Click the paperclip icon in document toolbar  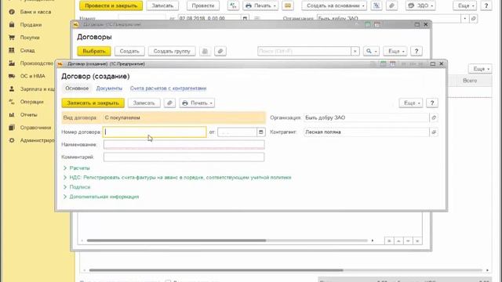point(391,5)
